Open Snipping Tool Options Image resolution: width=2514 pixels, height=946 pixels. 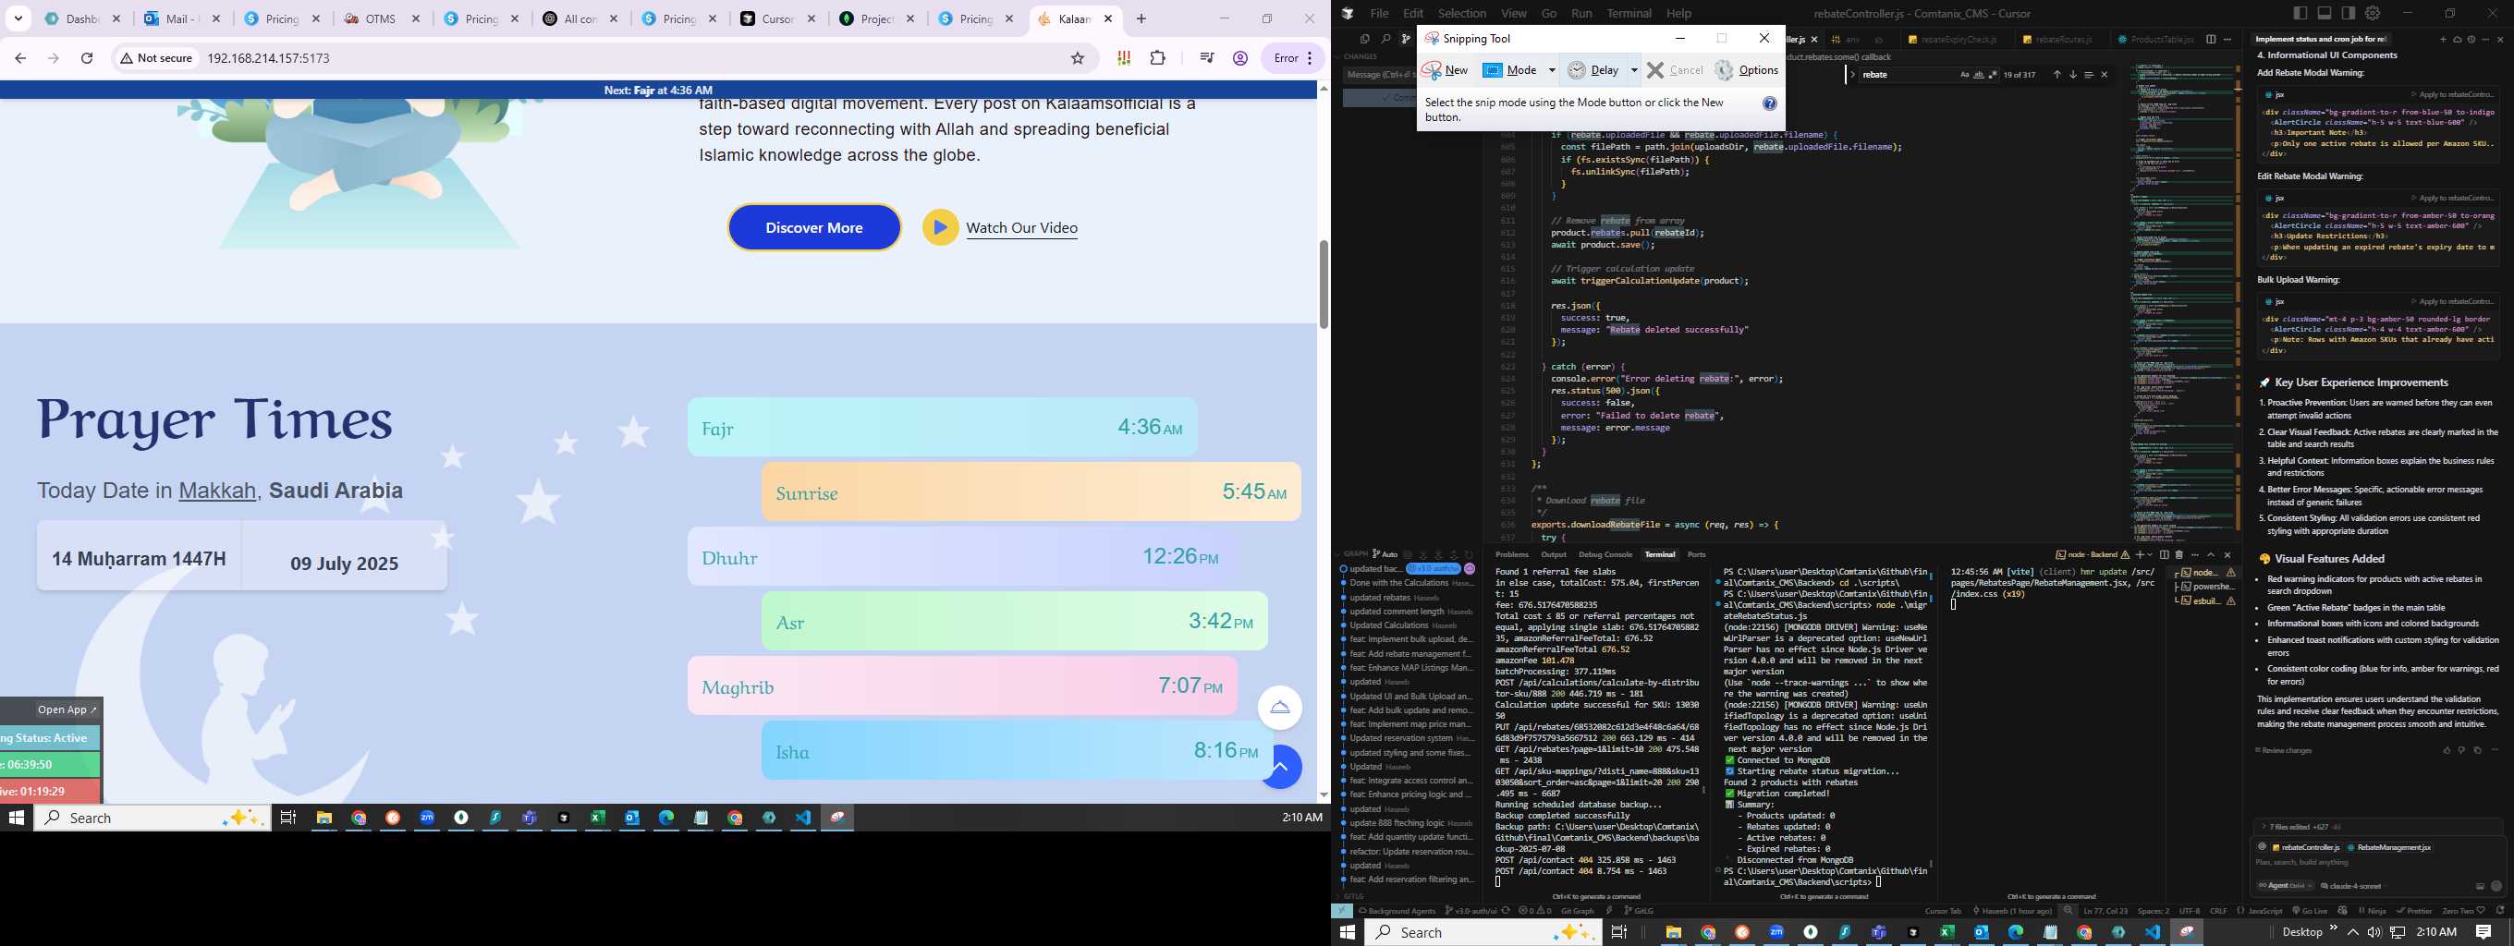(x=1747, y=70)
